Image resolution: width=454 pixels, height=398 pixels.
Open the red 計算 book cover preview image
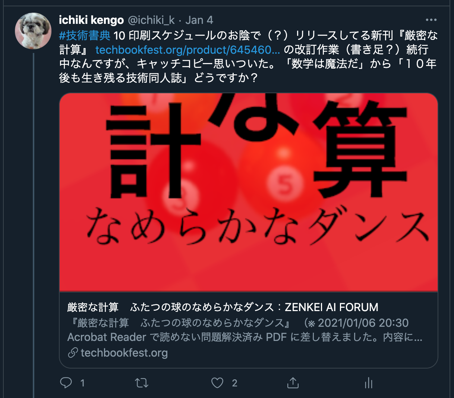(248, 192)
